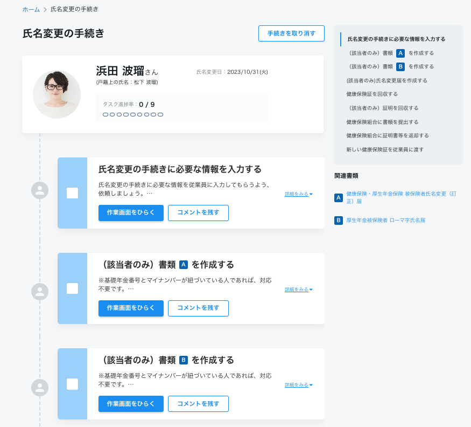Viewport: 471px width, 427px height.
Task: Click the assignee avatar beside the 書類 A task
Action: (x=40, y=292)
